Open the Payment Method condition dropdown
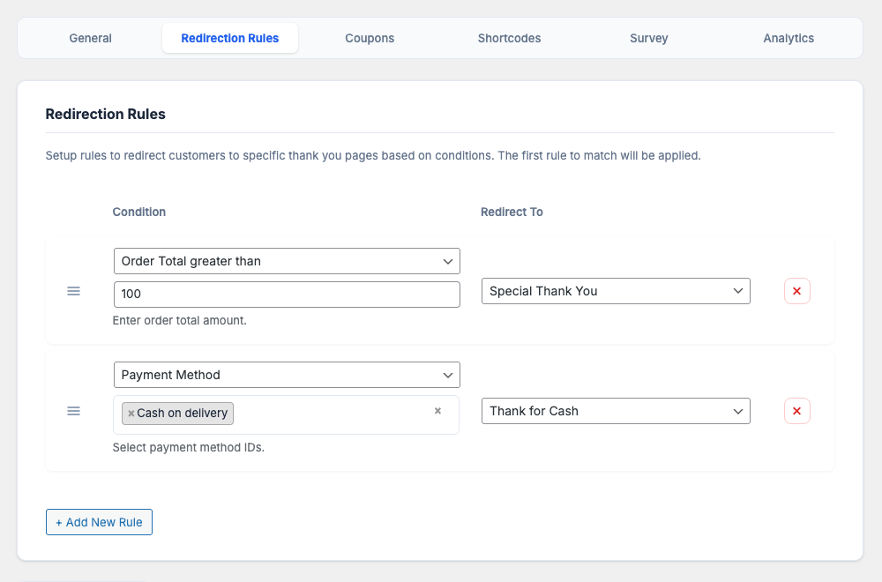The image size is (882, 582). (x=287, y=375)
